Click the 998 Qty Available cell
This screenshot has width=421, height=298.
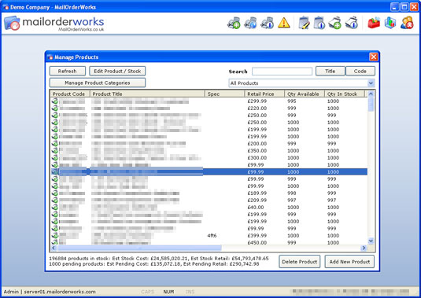point(292,193)
